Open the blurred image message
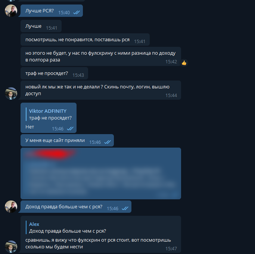Viewport: 255px width, 254px height. click(101, 173)
